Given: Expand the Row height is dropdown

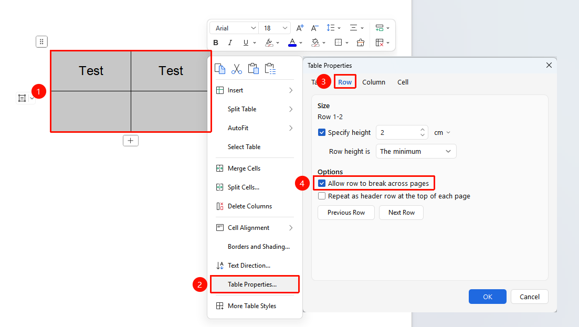Looking at the screenshot, I should pos(416,151).
